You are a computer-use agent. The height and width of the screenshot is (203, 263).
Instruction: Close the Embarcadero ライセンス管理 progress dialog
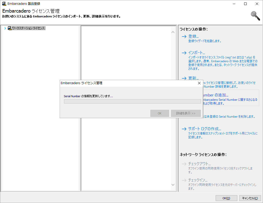[x=199, y=83]
